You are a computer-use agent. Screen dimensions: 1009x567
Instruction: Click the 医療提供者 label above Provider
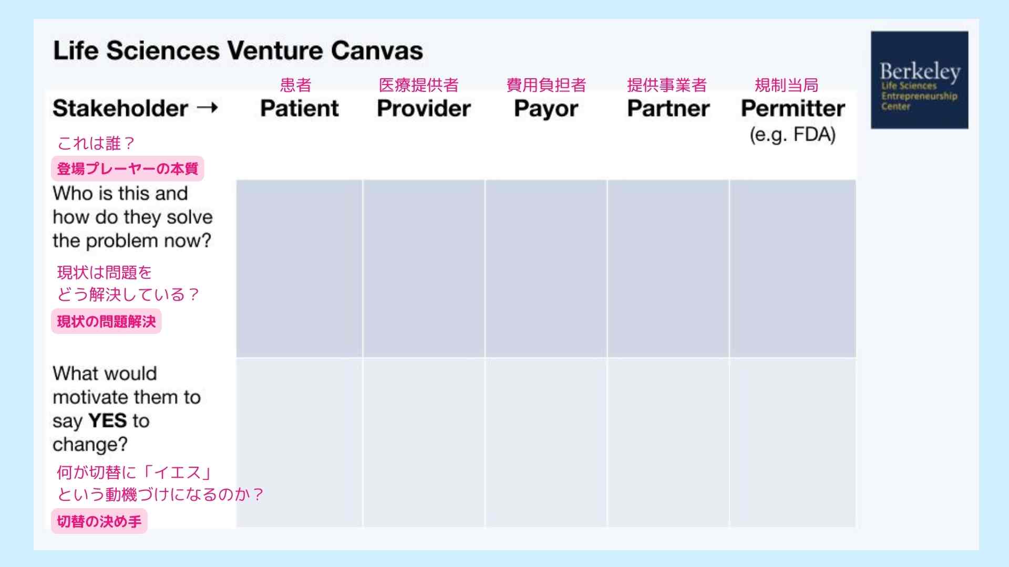tap(419, 85)
